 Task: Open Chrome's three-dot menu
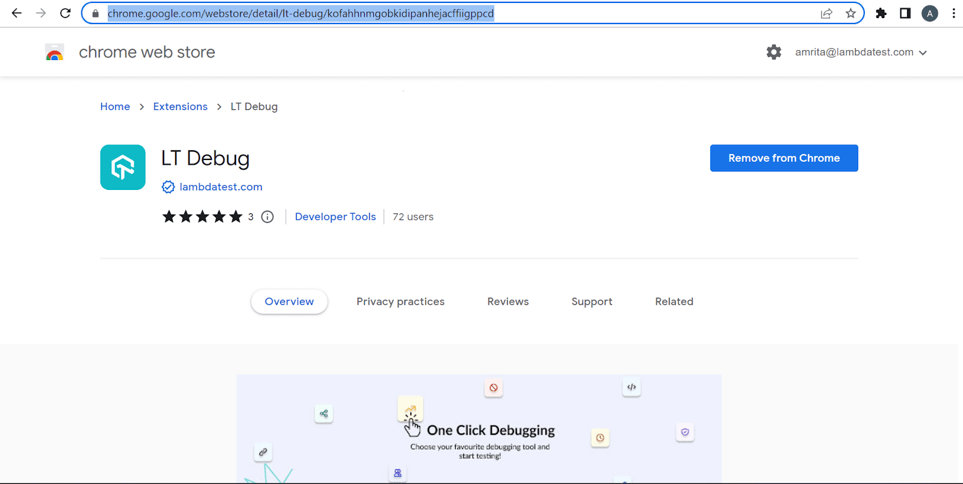point(954,13)
